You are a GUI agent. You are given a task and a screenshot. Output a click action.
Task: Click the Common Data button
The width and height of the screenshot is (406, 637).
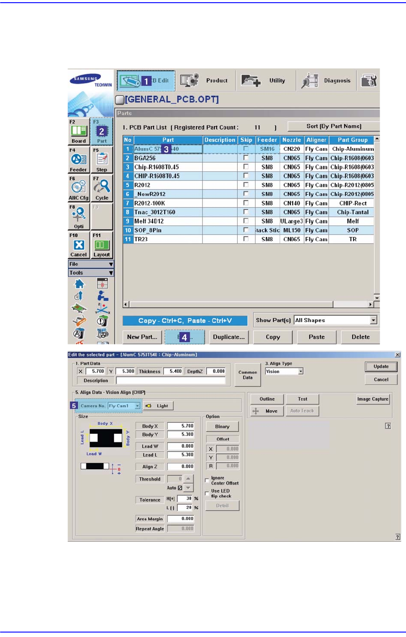248,375
